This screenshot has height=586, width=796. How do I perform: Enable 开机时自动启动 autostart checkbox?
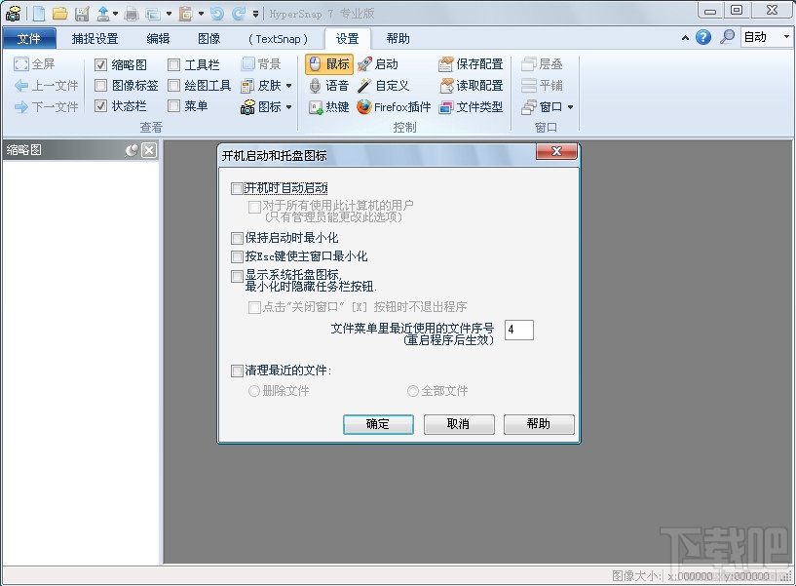(x=237, y=188)
